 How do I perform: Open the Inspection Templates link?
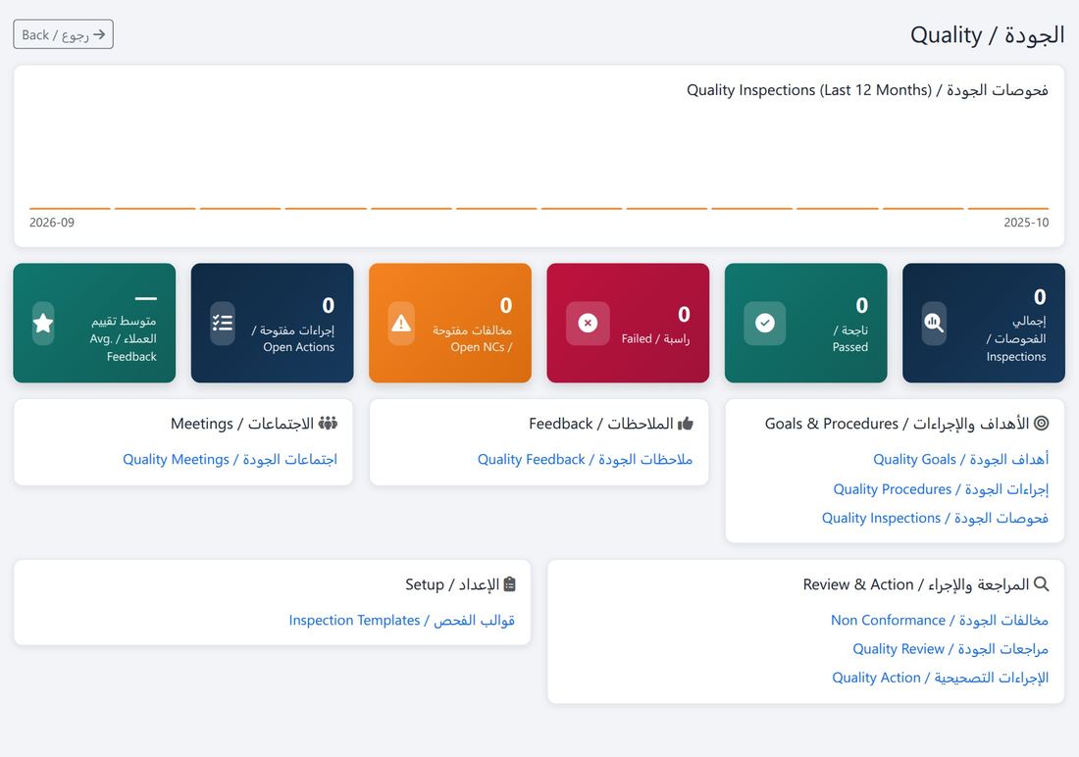(402, 620)
